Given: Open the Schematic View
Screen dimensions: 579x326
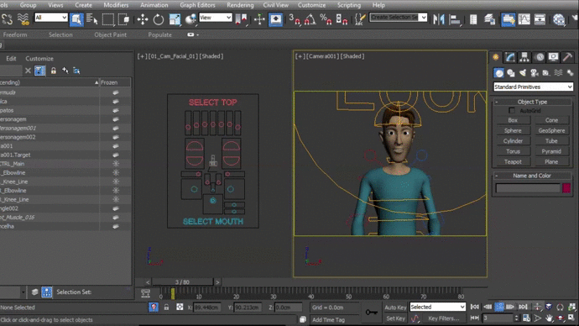Looking at the screenshot, I should [540, 19].
